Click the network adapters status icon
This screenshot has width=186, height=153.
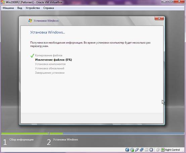coord(142,150)
